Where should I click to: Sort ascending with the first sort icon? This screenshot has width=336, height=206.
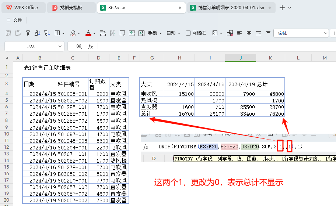38,33
